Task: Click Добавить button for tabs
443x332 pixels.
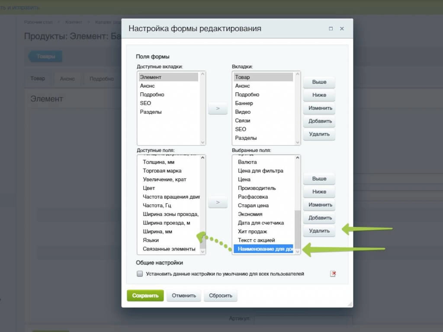Action: pos(319,121)
